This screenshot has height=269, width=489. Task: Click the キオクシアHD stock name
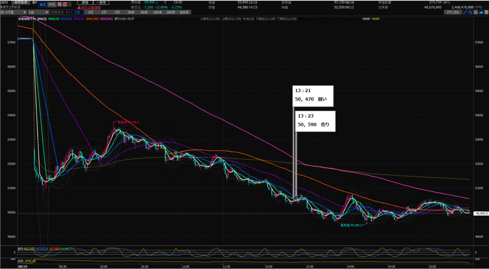pyautogui.click(x=11, y=7)
